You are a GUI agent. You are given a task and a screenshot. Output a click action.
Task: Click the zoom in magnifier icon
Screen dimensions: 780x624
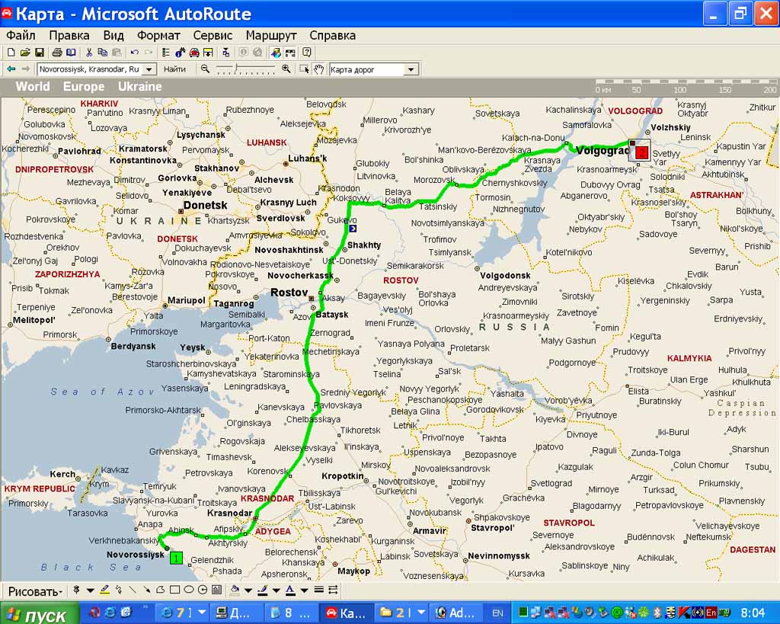[286, 69]
